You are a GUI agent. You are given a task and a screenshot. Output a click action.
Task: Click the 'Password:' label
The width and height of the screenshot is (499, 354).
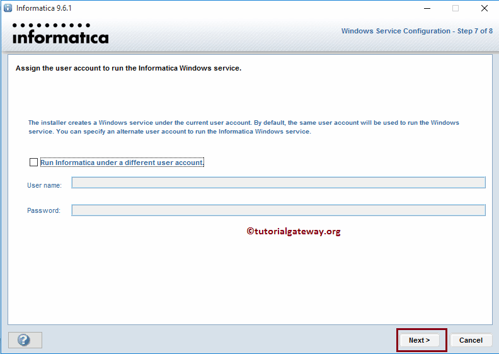pos(43,210)
